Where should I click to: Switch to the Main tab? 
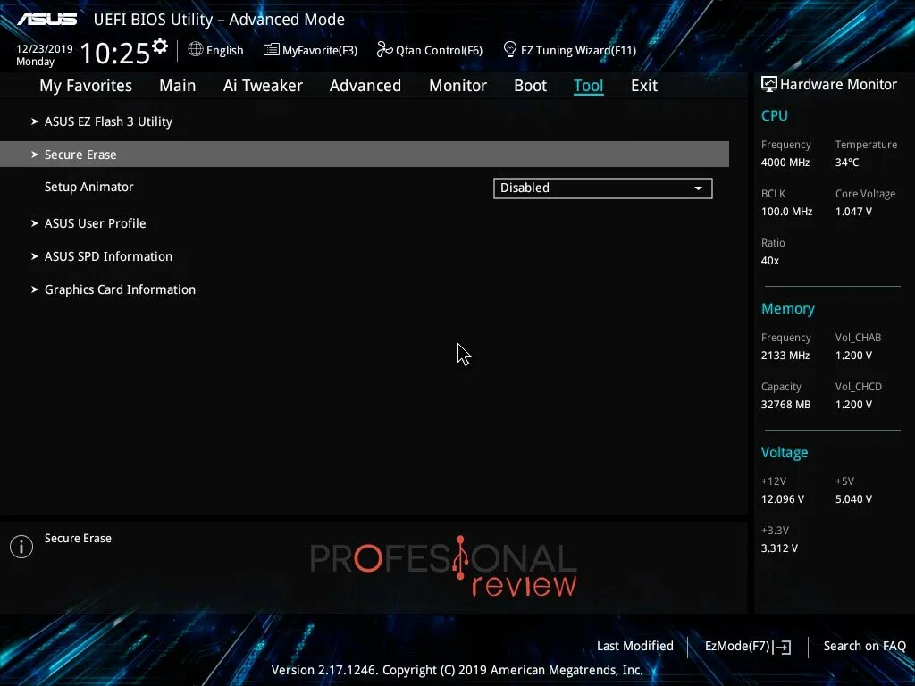[x=178, y=86]
